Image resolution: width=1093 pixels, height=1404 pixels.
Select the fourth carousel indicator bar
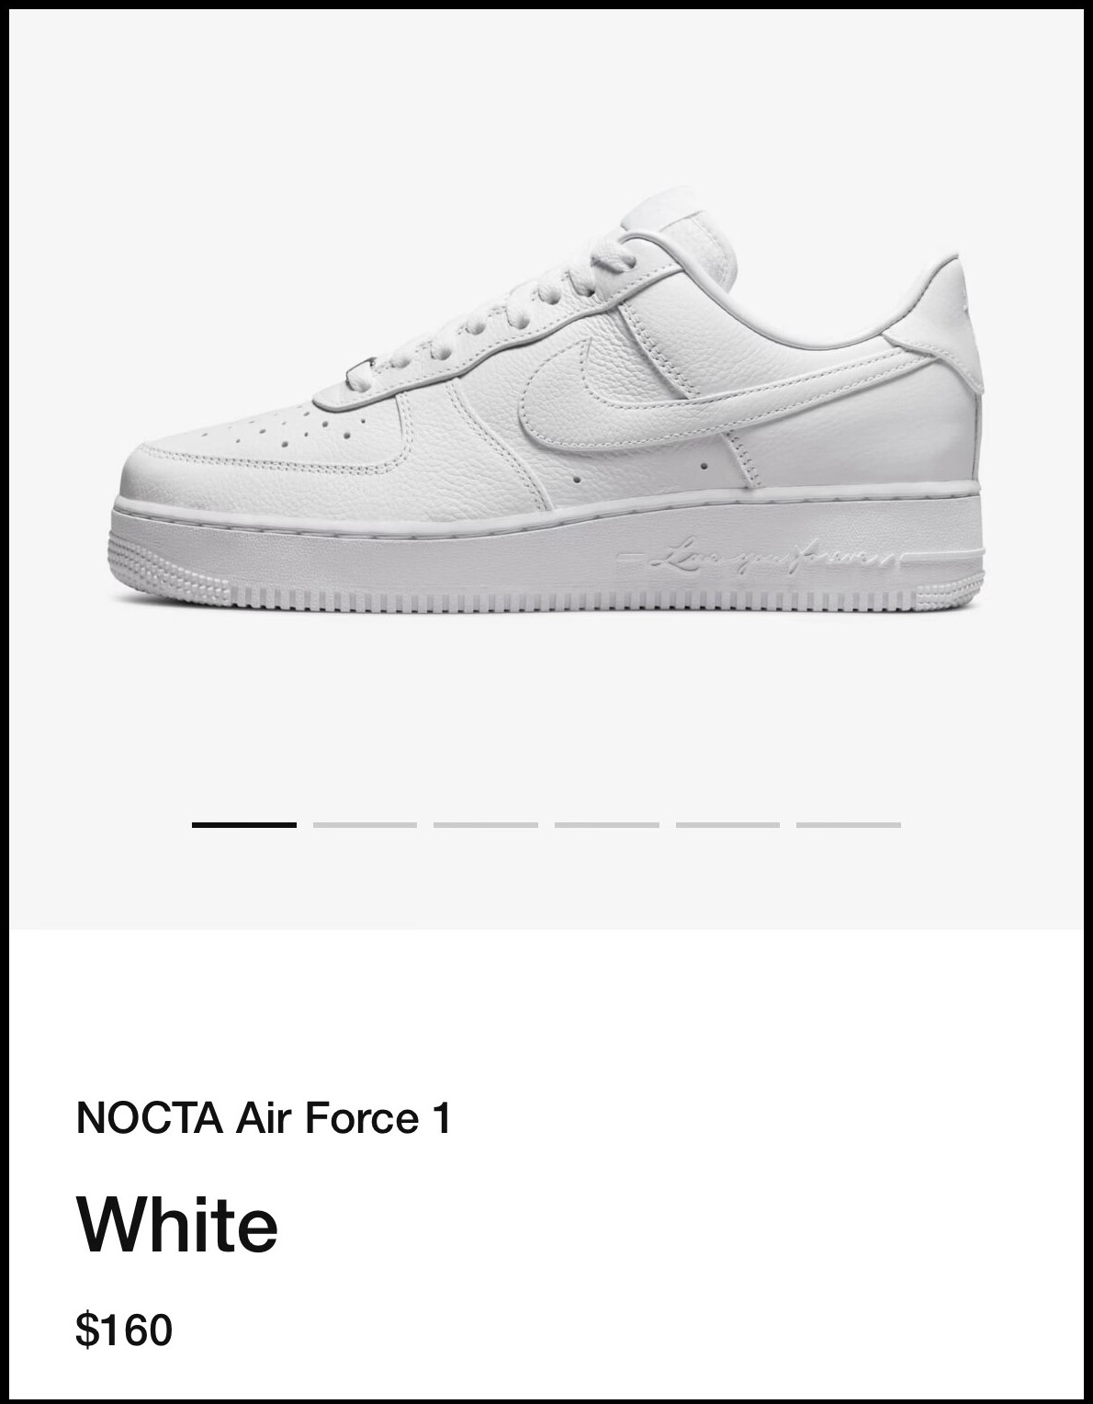(607, 825)
